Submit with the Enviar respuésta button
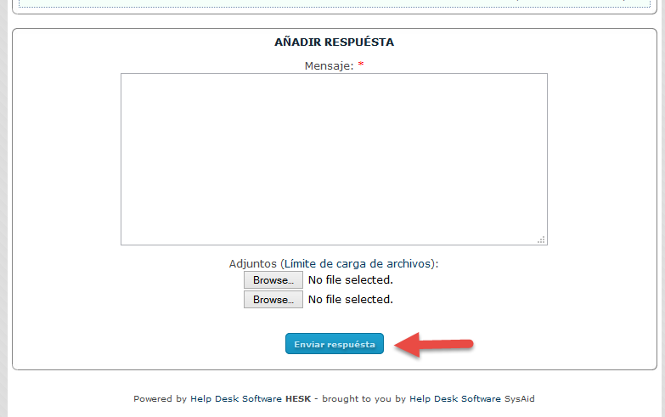The height and width of the screenshot is (417, 665). pos(335,344)
